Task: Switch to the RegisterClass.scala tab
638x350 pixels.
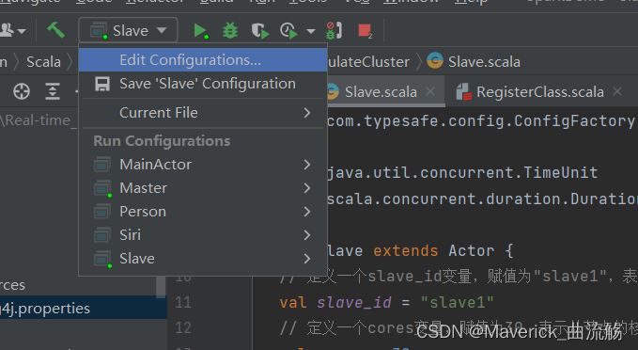Action: [x=539, y=92]
